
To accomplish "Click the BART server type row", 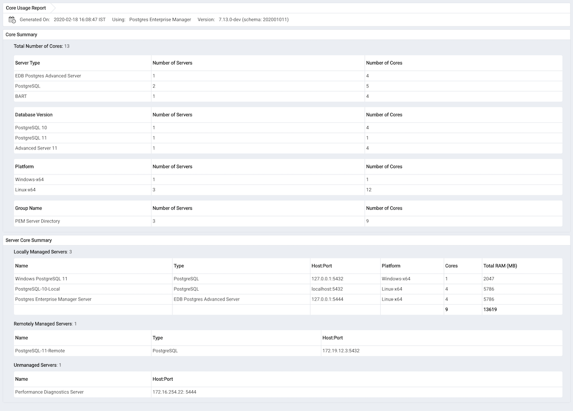I will pyautogui.click(x=288, y=96).
